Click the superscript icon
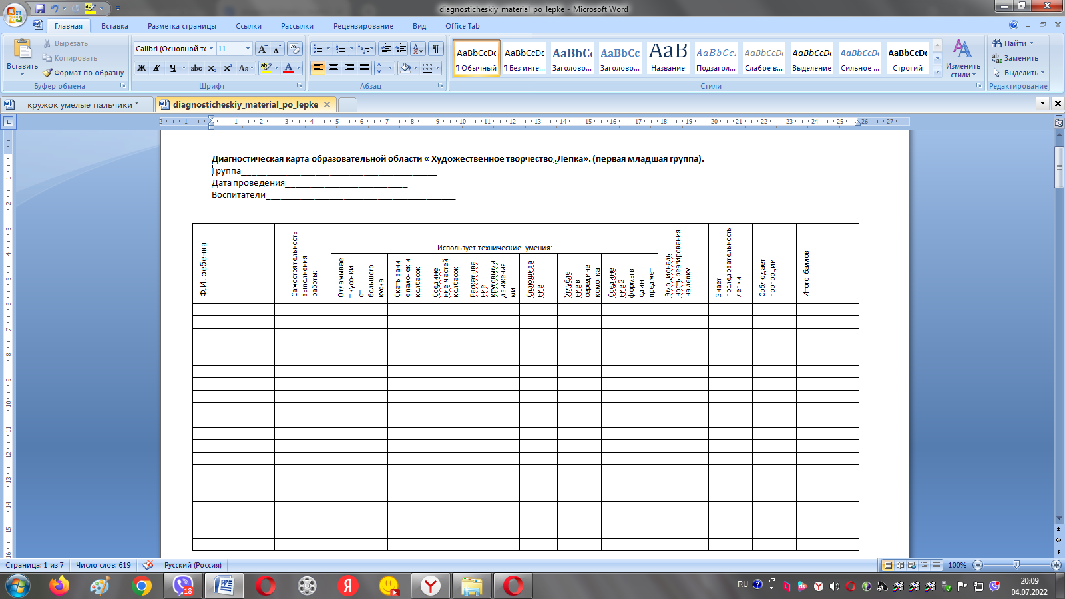 (x=228, y=68)
